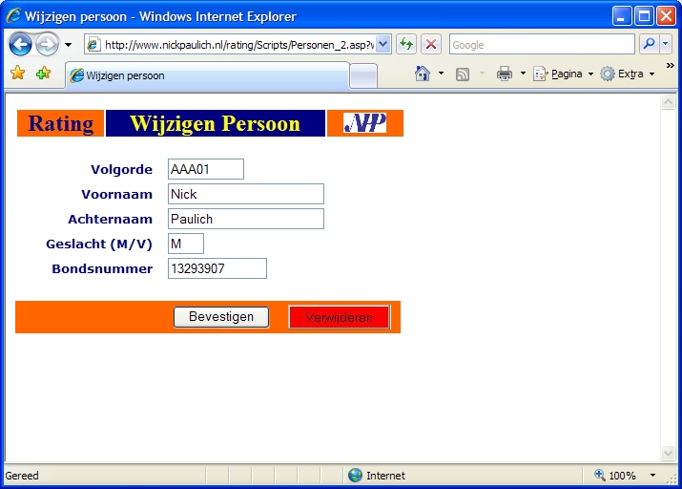Expand the address bar URL dropdown
The width and height of the screenshot is (682, 489).
pyautogui.click(x=382, y=45)
